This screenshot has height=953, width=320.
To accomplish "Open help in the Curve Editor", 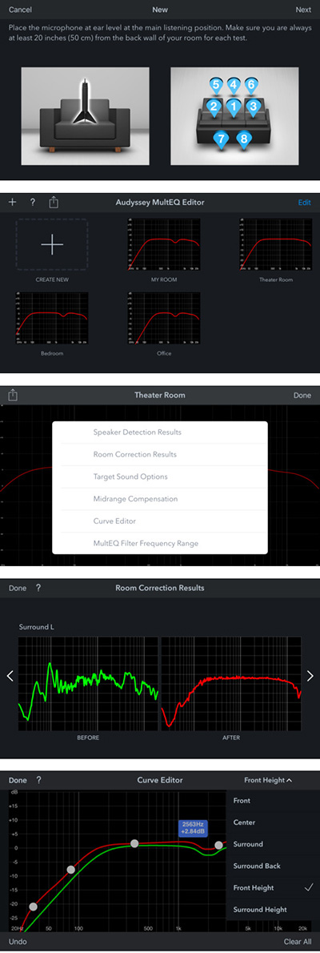I will (x=38, y=780).
